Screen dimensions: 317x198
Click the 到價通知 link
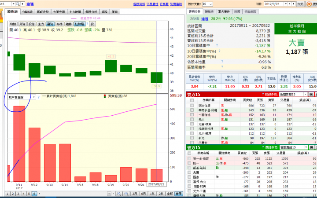[x=176, y=4]
